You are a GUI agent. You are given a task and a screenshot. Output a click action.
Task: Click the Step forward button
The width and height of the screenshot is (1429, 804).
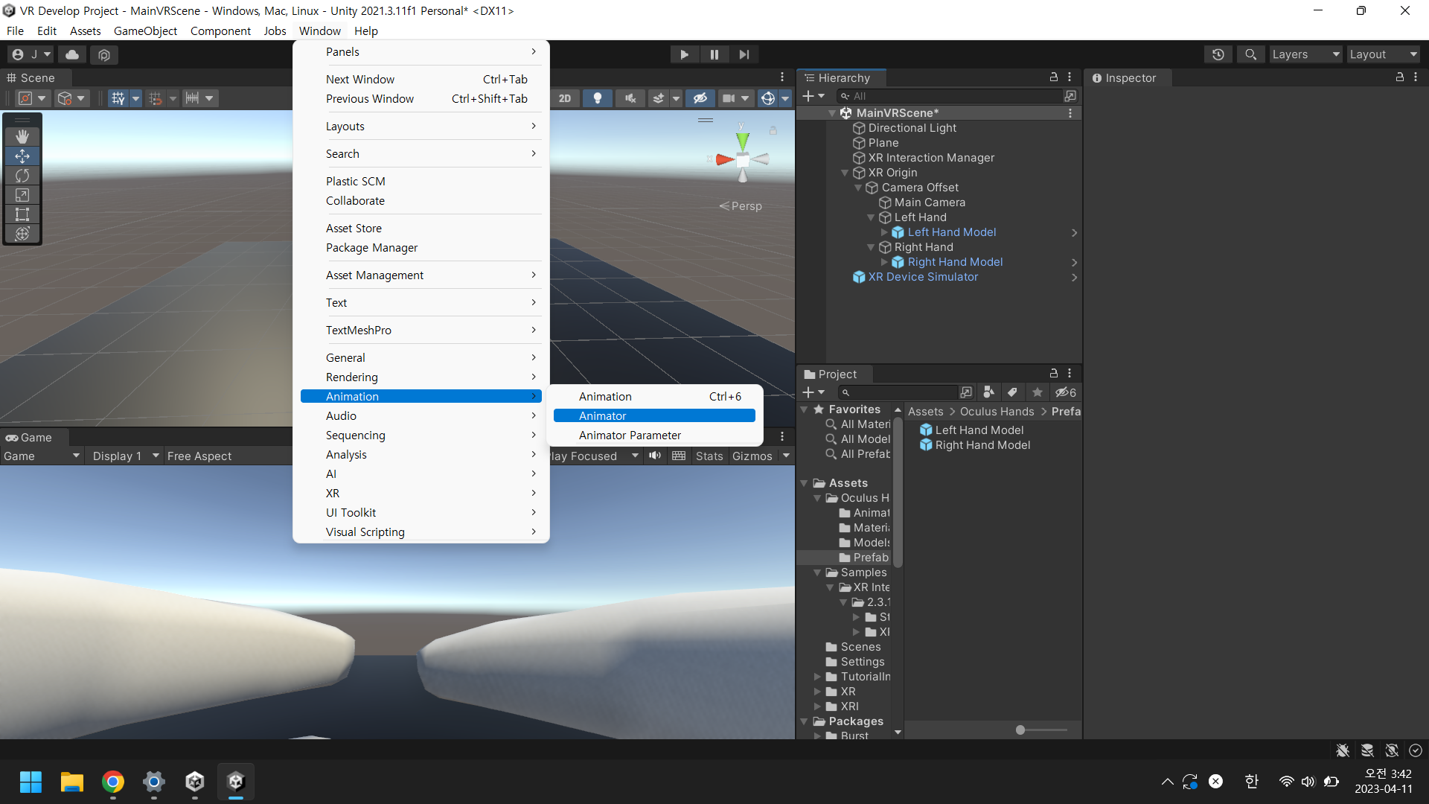point(744,54)
